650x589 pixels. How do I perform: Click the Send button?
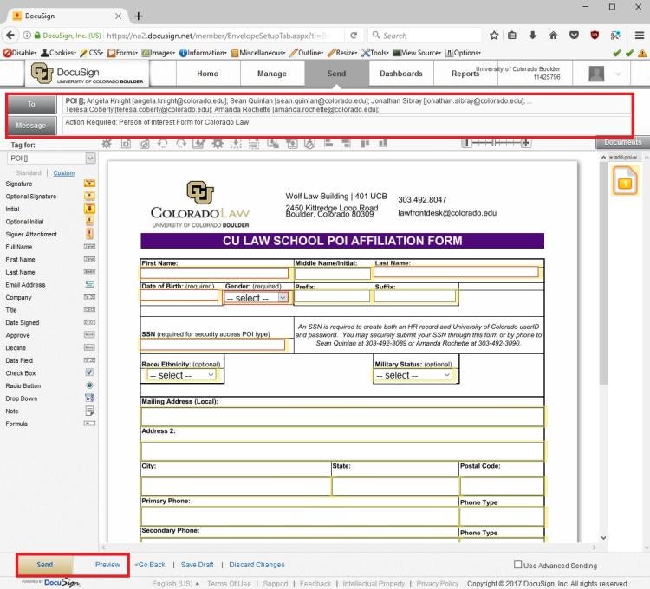(x=45, y=565)
